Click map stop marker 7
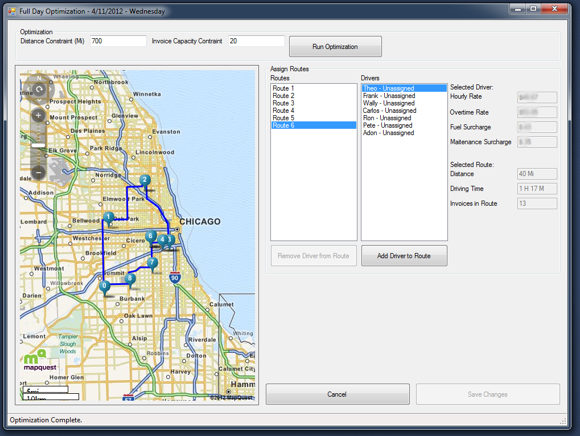This screenshot has width=580, height=436. click(152, 263)
